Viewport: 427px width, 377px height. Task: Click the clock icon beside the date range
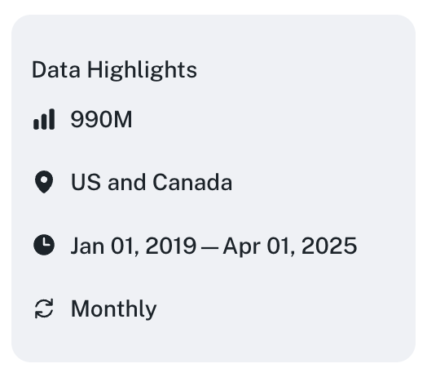[x=44, y=245]
